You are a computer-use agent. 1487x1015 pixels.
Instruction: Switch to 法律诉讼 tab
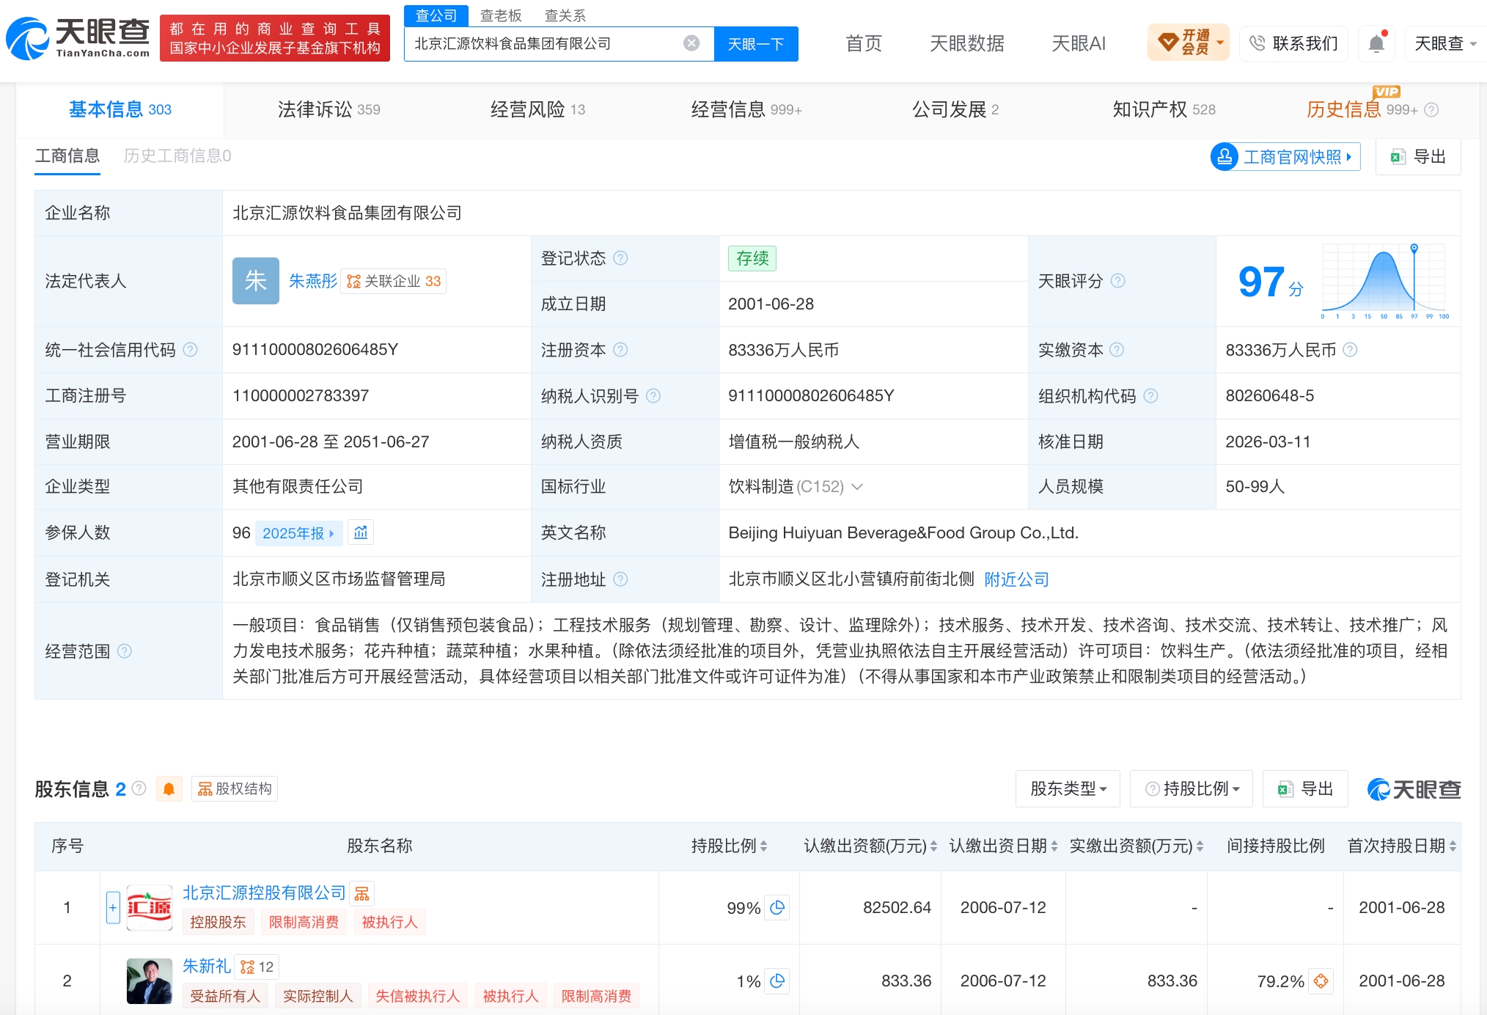pos(328,110)
